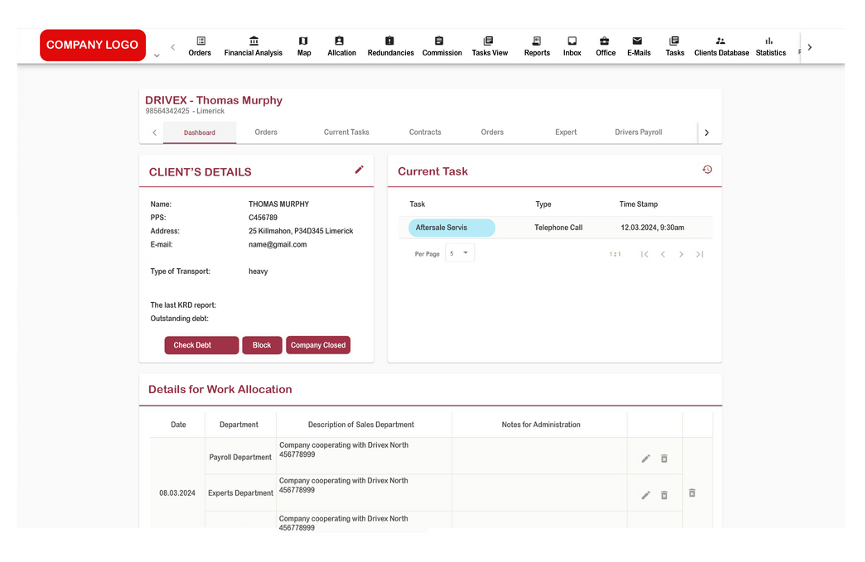View Current Task history icon
The image size is (865, 562).
coord(707,170)
